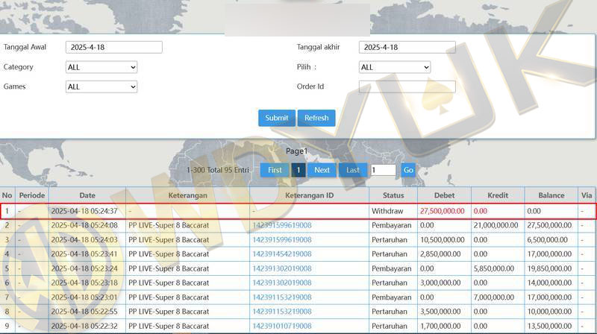Click the page number input box
This screenshot has height=334, width=597.
tap(383, 170)
